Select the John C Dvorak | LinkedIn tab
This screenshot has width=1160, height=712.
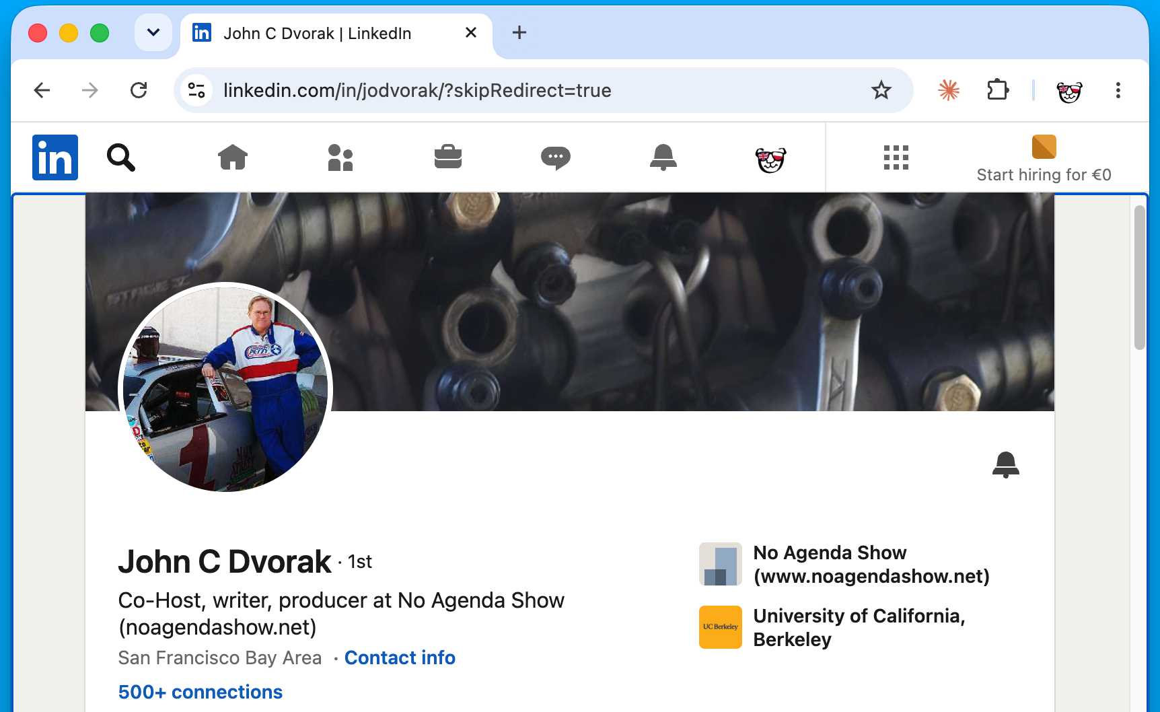coord(336,33)
